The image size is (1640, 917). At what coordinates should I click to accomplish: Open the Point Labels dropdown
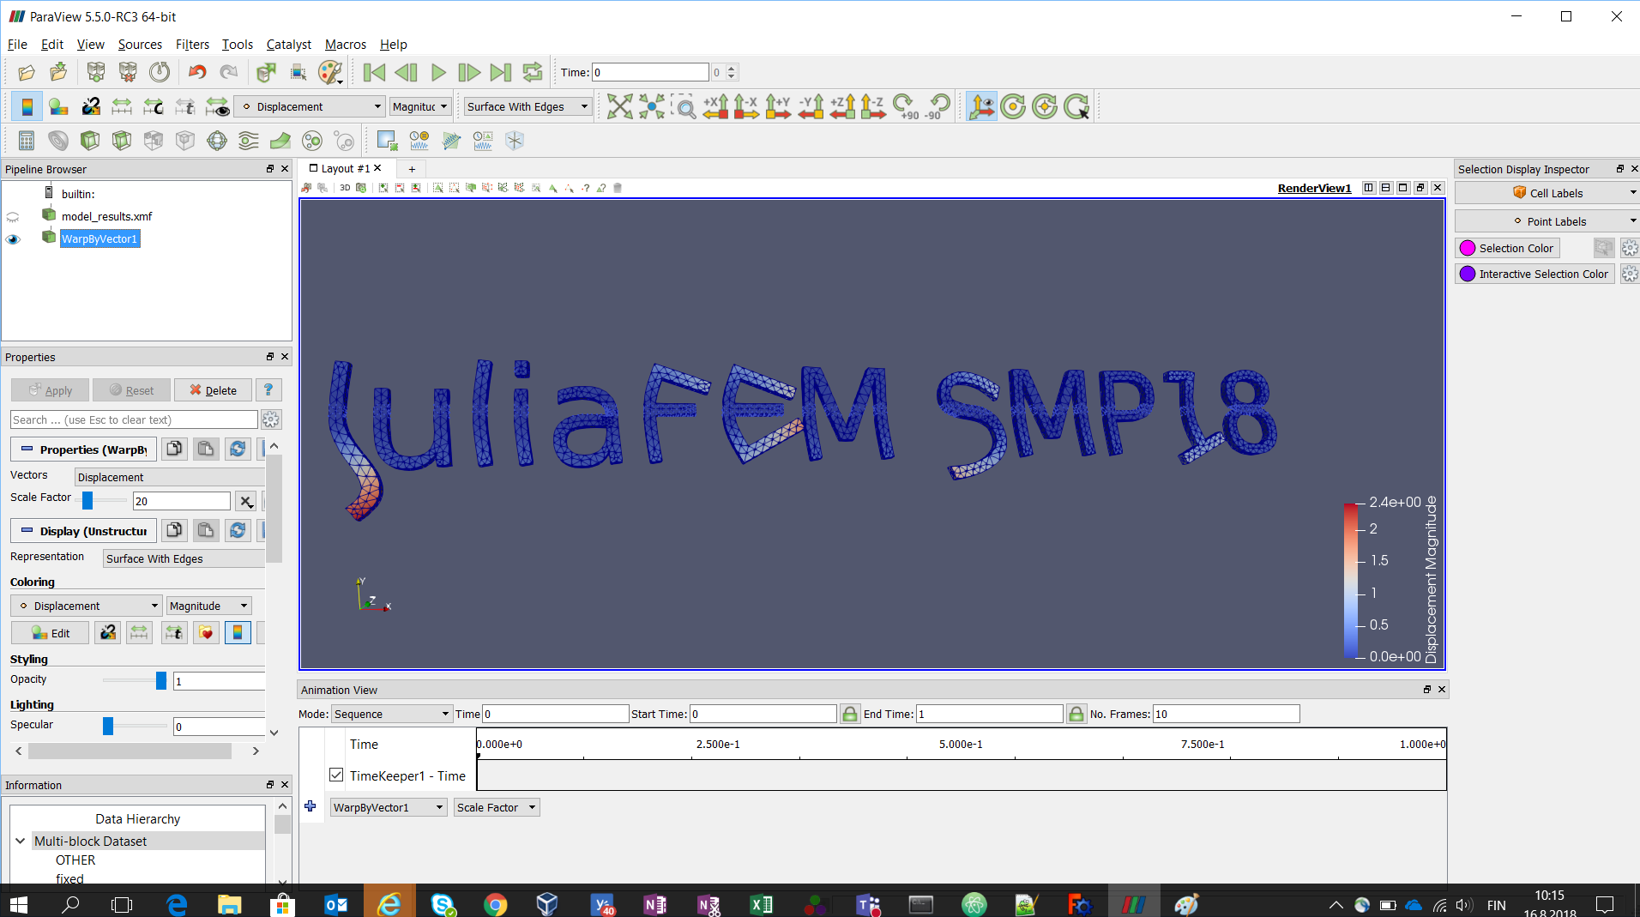coord(1547,221)
